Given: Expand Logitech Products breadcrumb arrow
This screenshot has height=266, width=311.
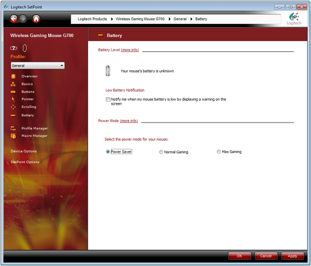Looking at the screenshot, I should tap(112, 19).
